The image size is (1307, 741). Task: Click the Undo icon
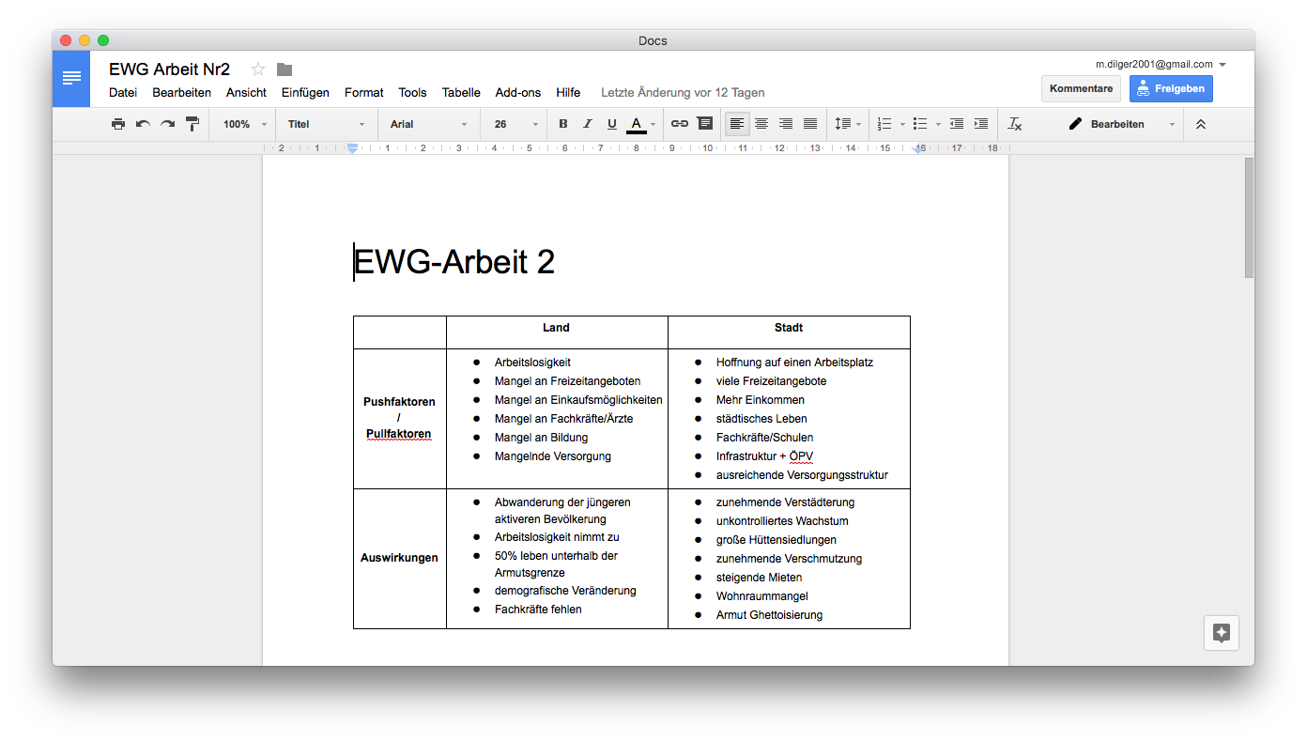pyautogui.click(x=142, y=123)
